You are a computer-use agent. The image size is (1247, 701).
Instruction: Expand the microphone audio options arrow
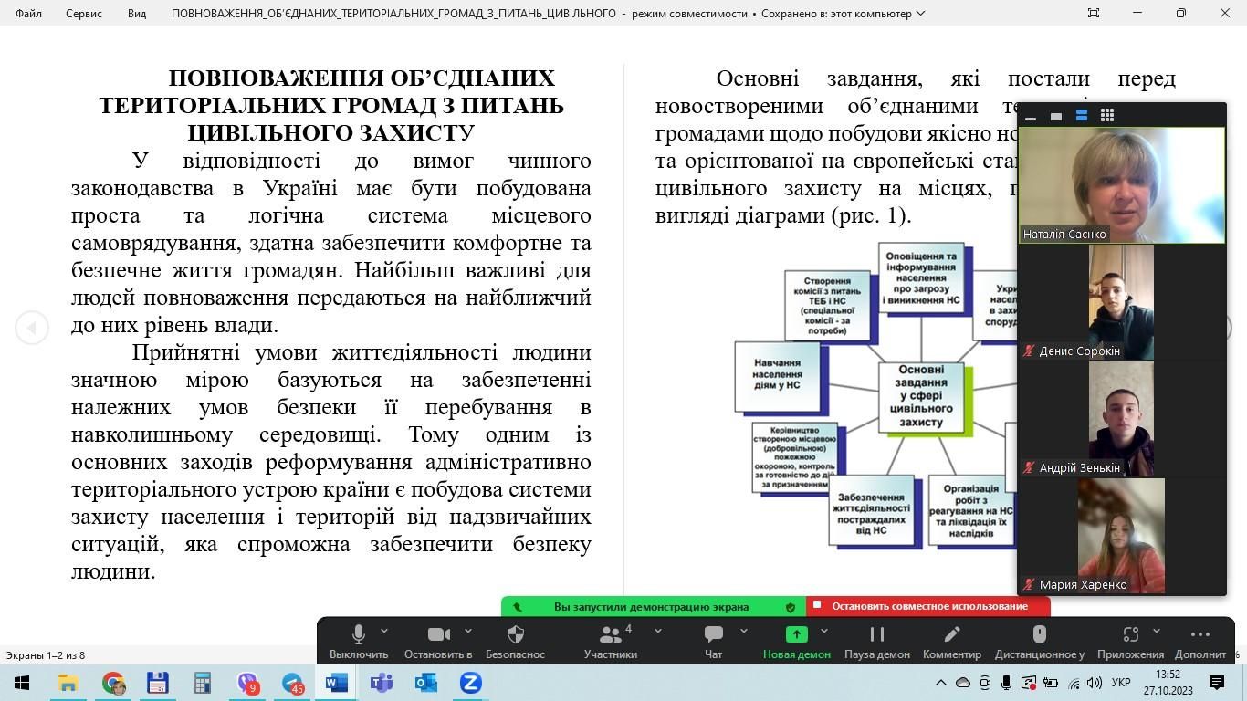point(384,630)
